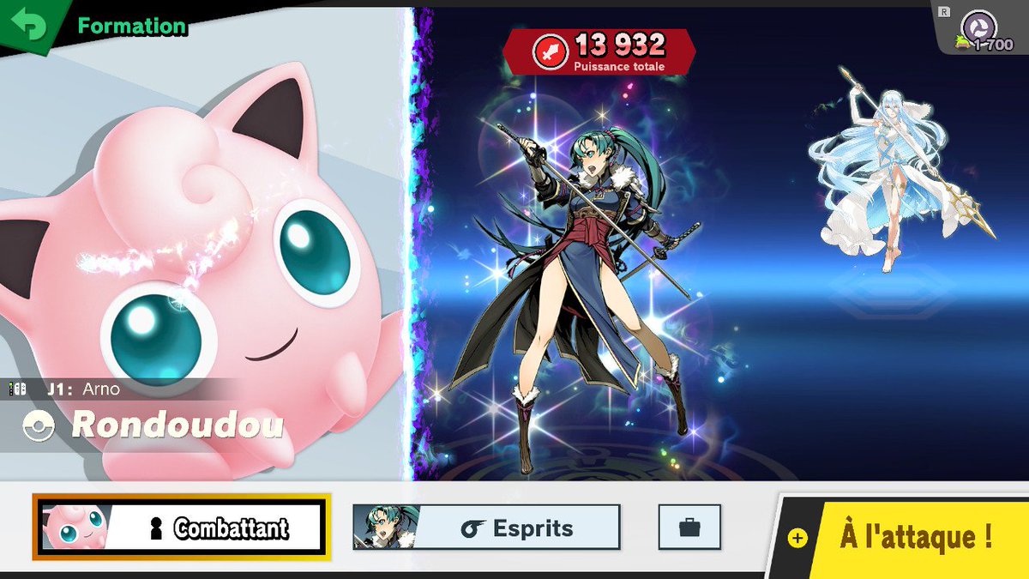Screen dimensions: 1029x579
Task: Start the battle with À l'attaque !
Action: pyautogui.click(x=909, y=538)
